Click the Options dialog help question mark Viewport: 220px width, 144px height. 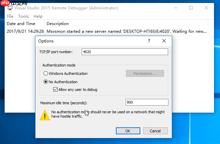click(149, 41)
